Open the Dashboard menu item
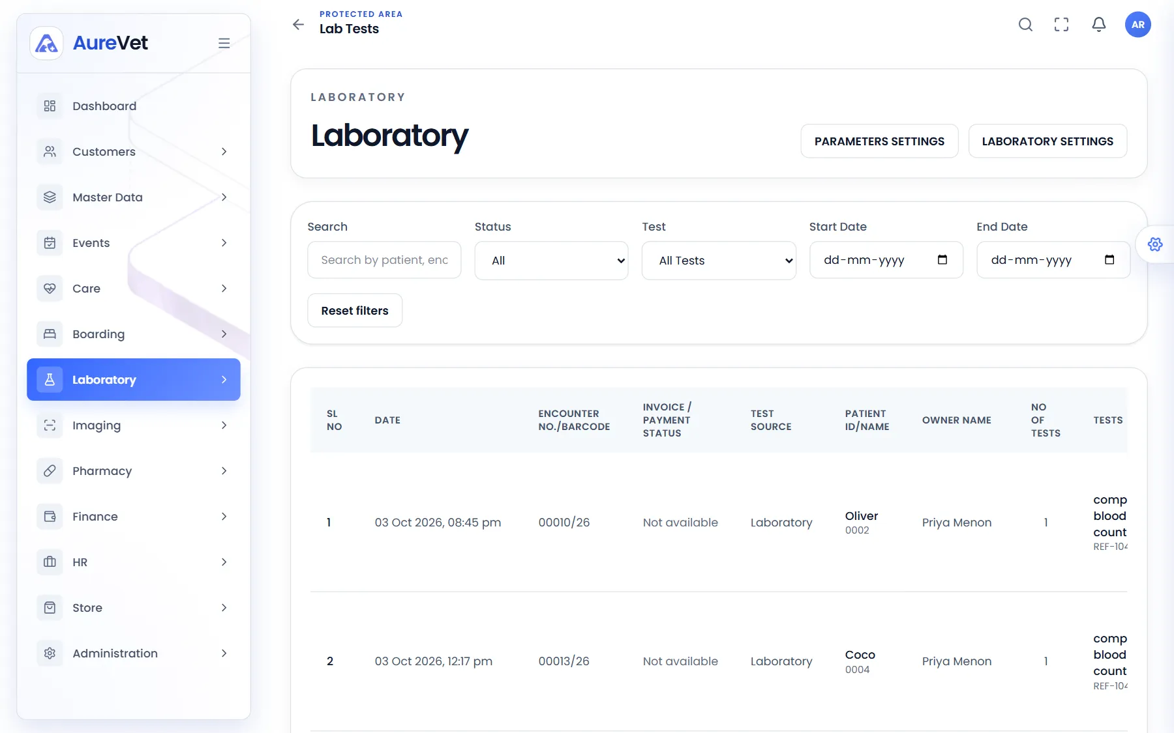This screenshot has width=1174, height=733. 134,106
